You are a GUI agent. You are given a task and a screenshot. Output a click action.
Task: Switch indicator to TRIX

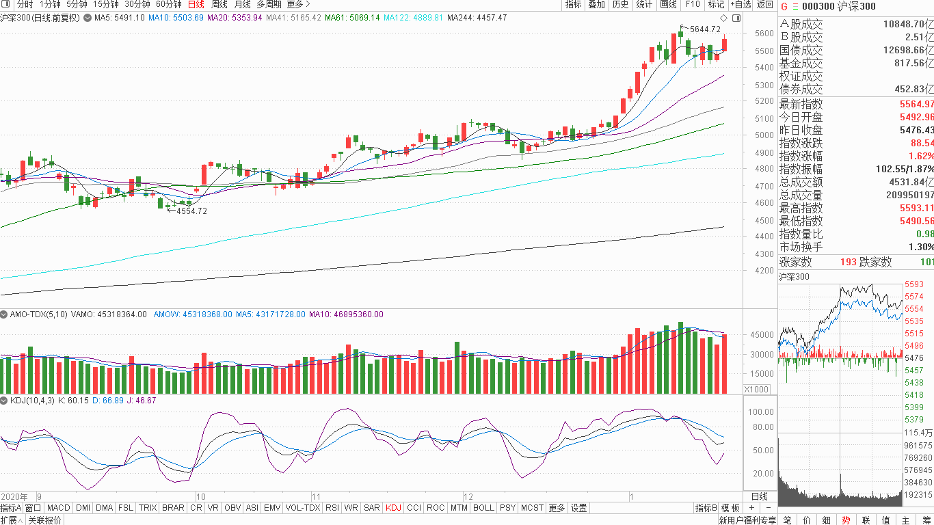click(x=147, y=508)
